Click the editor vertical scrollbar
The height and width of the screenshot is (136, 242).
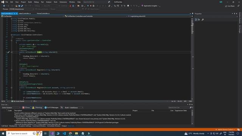tap(192, 59)
